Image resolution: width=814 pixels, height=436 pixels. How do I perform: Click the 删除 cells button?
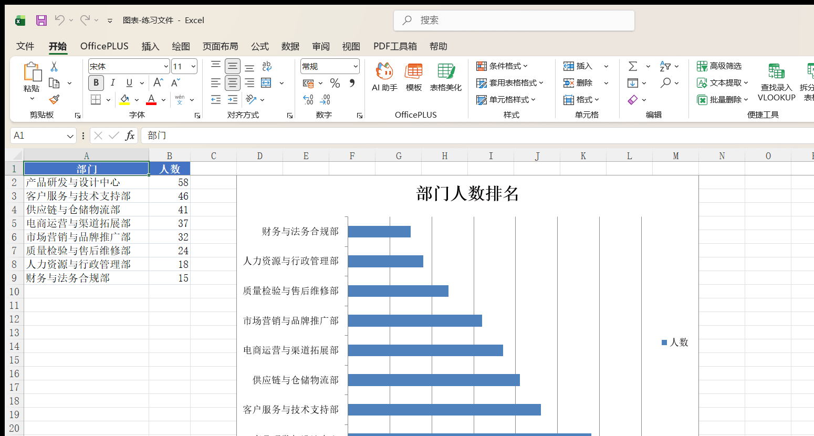point(578,83)
